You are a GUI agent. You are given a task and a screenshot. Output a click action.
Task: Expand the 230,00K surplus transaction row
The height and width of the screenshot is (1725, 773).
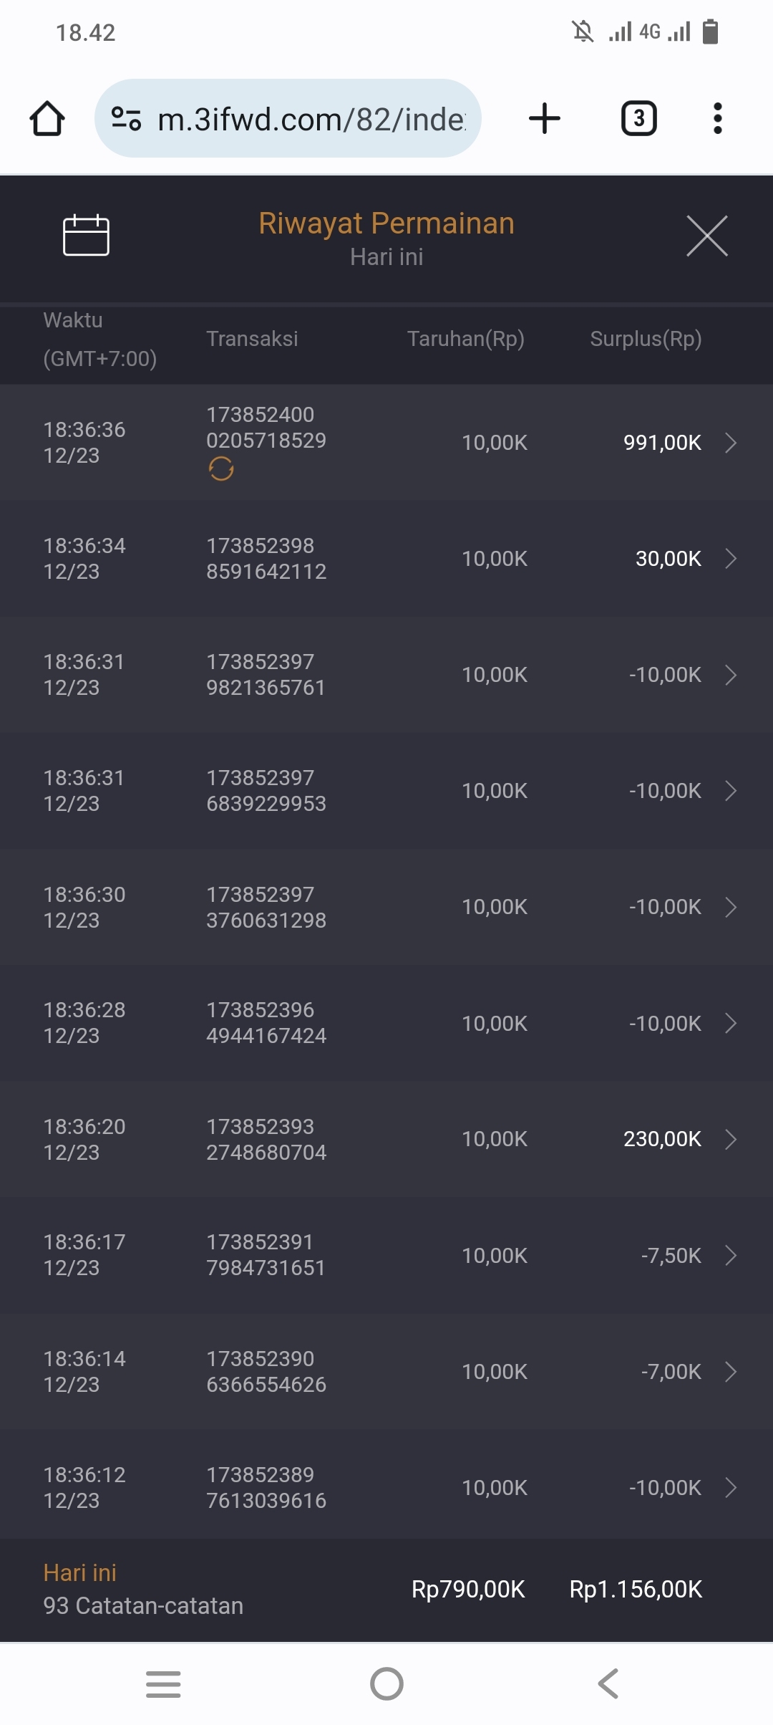click(x=730, y=1139)
